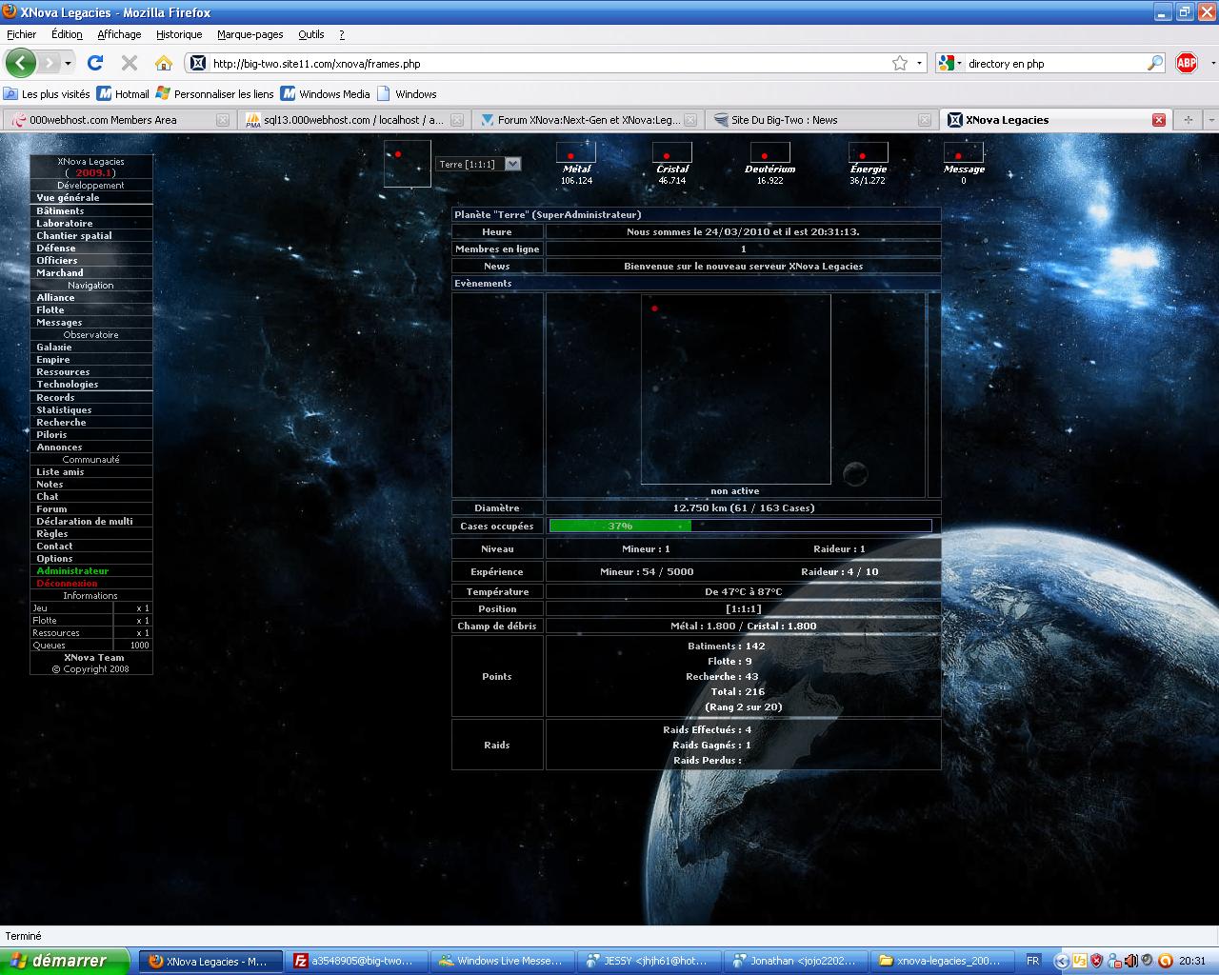Open the Marque-pages menu

click(x=250, y=34)
